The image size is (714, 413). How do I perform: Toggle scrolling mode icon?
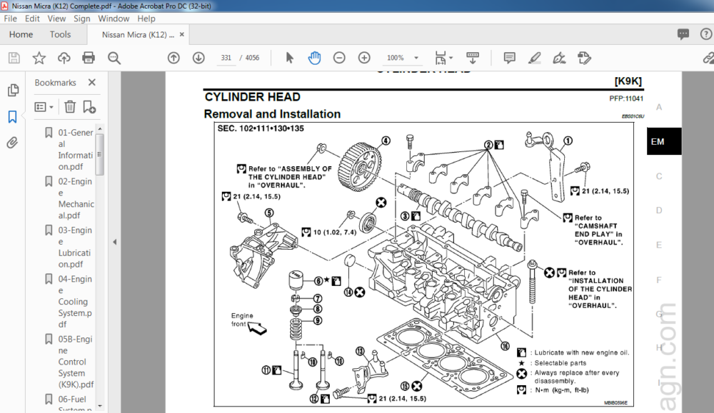tap(473, 58)
